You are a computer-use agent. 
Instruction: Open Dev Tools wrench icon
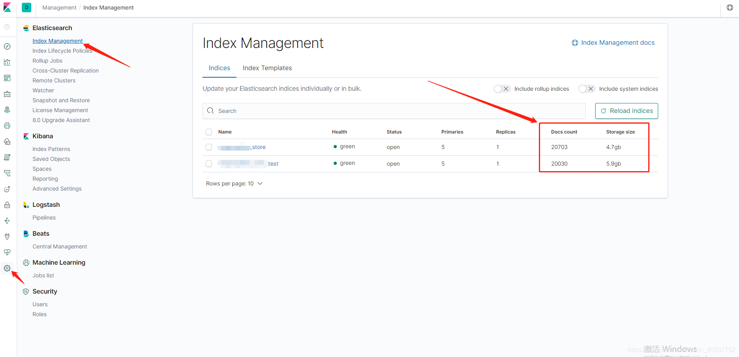tap(7, 237)
